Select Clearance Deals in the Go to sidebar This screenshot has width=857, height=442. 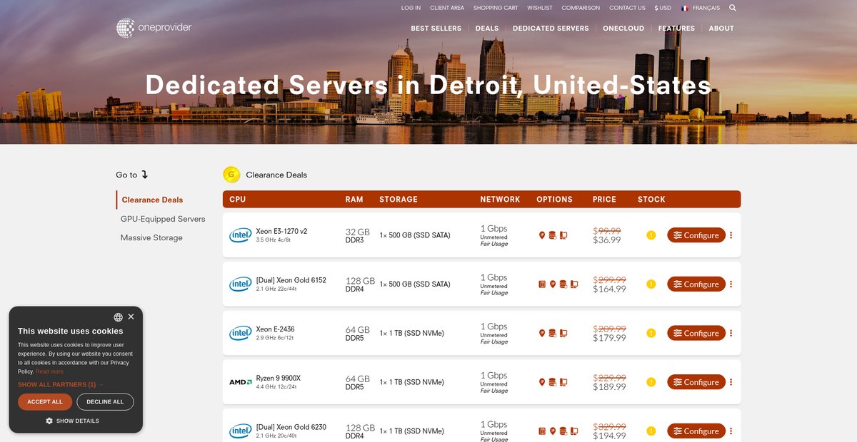coord(152,200)
